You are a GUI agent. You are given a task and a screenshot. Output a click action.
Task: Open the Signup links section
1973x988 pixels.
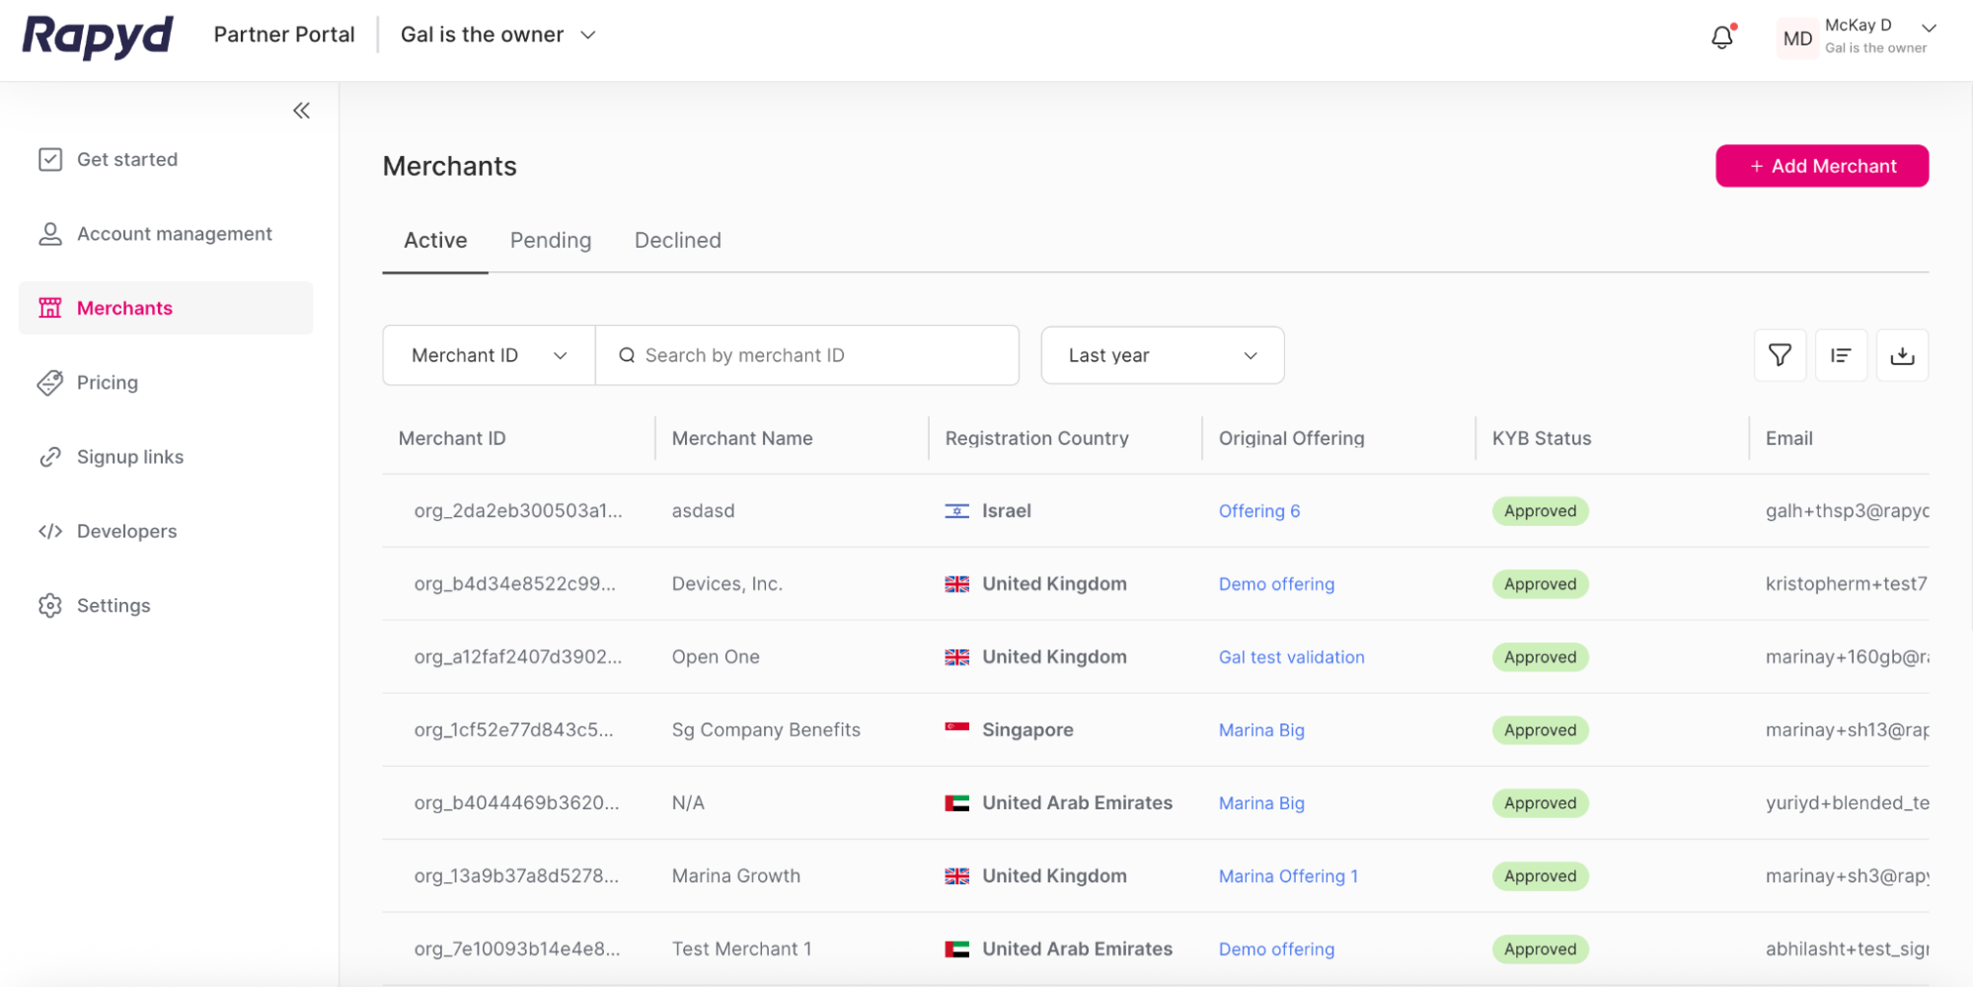pyautogui.click(x=129, y=457)
